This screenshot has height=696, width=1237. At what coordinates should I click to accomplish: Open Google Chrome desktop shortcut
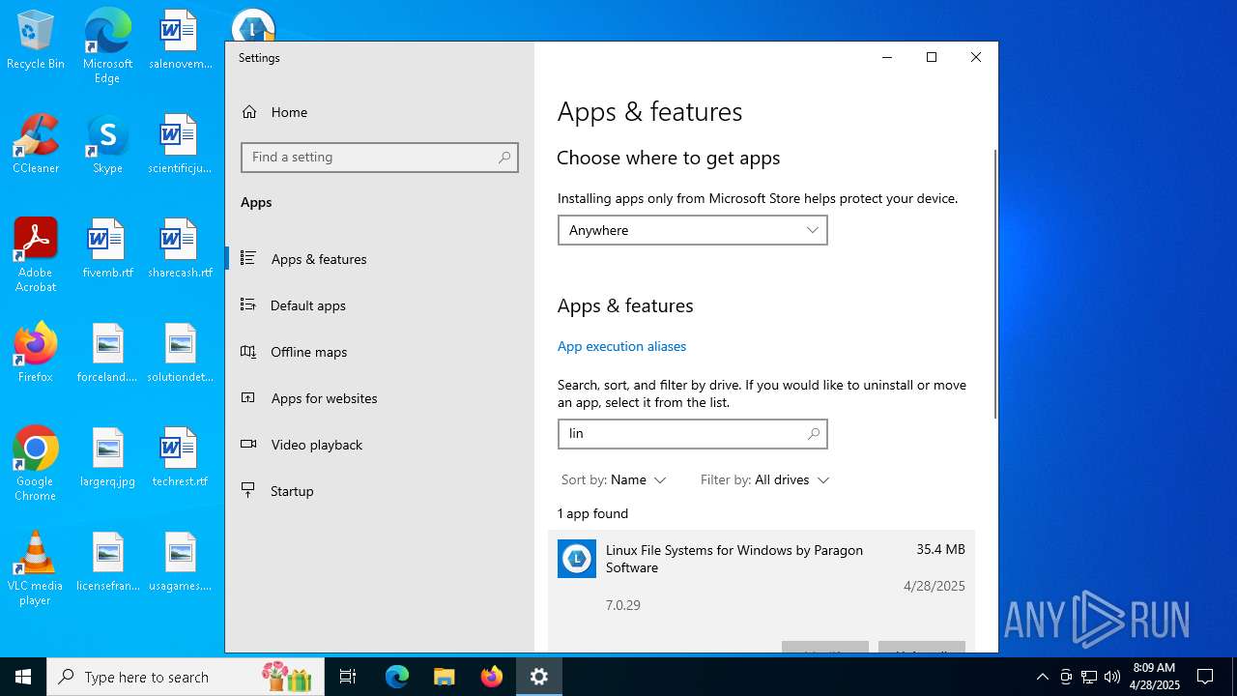tap(36, 464)
